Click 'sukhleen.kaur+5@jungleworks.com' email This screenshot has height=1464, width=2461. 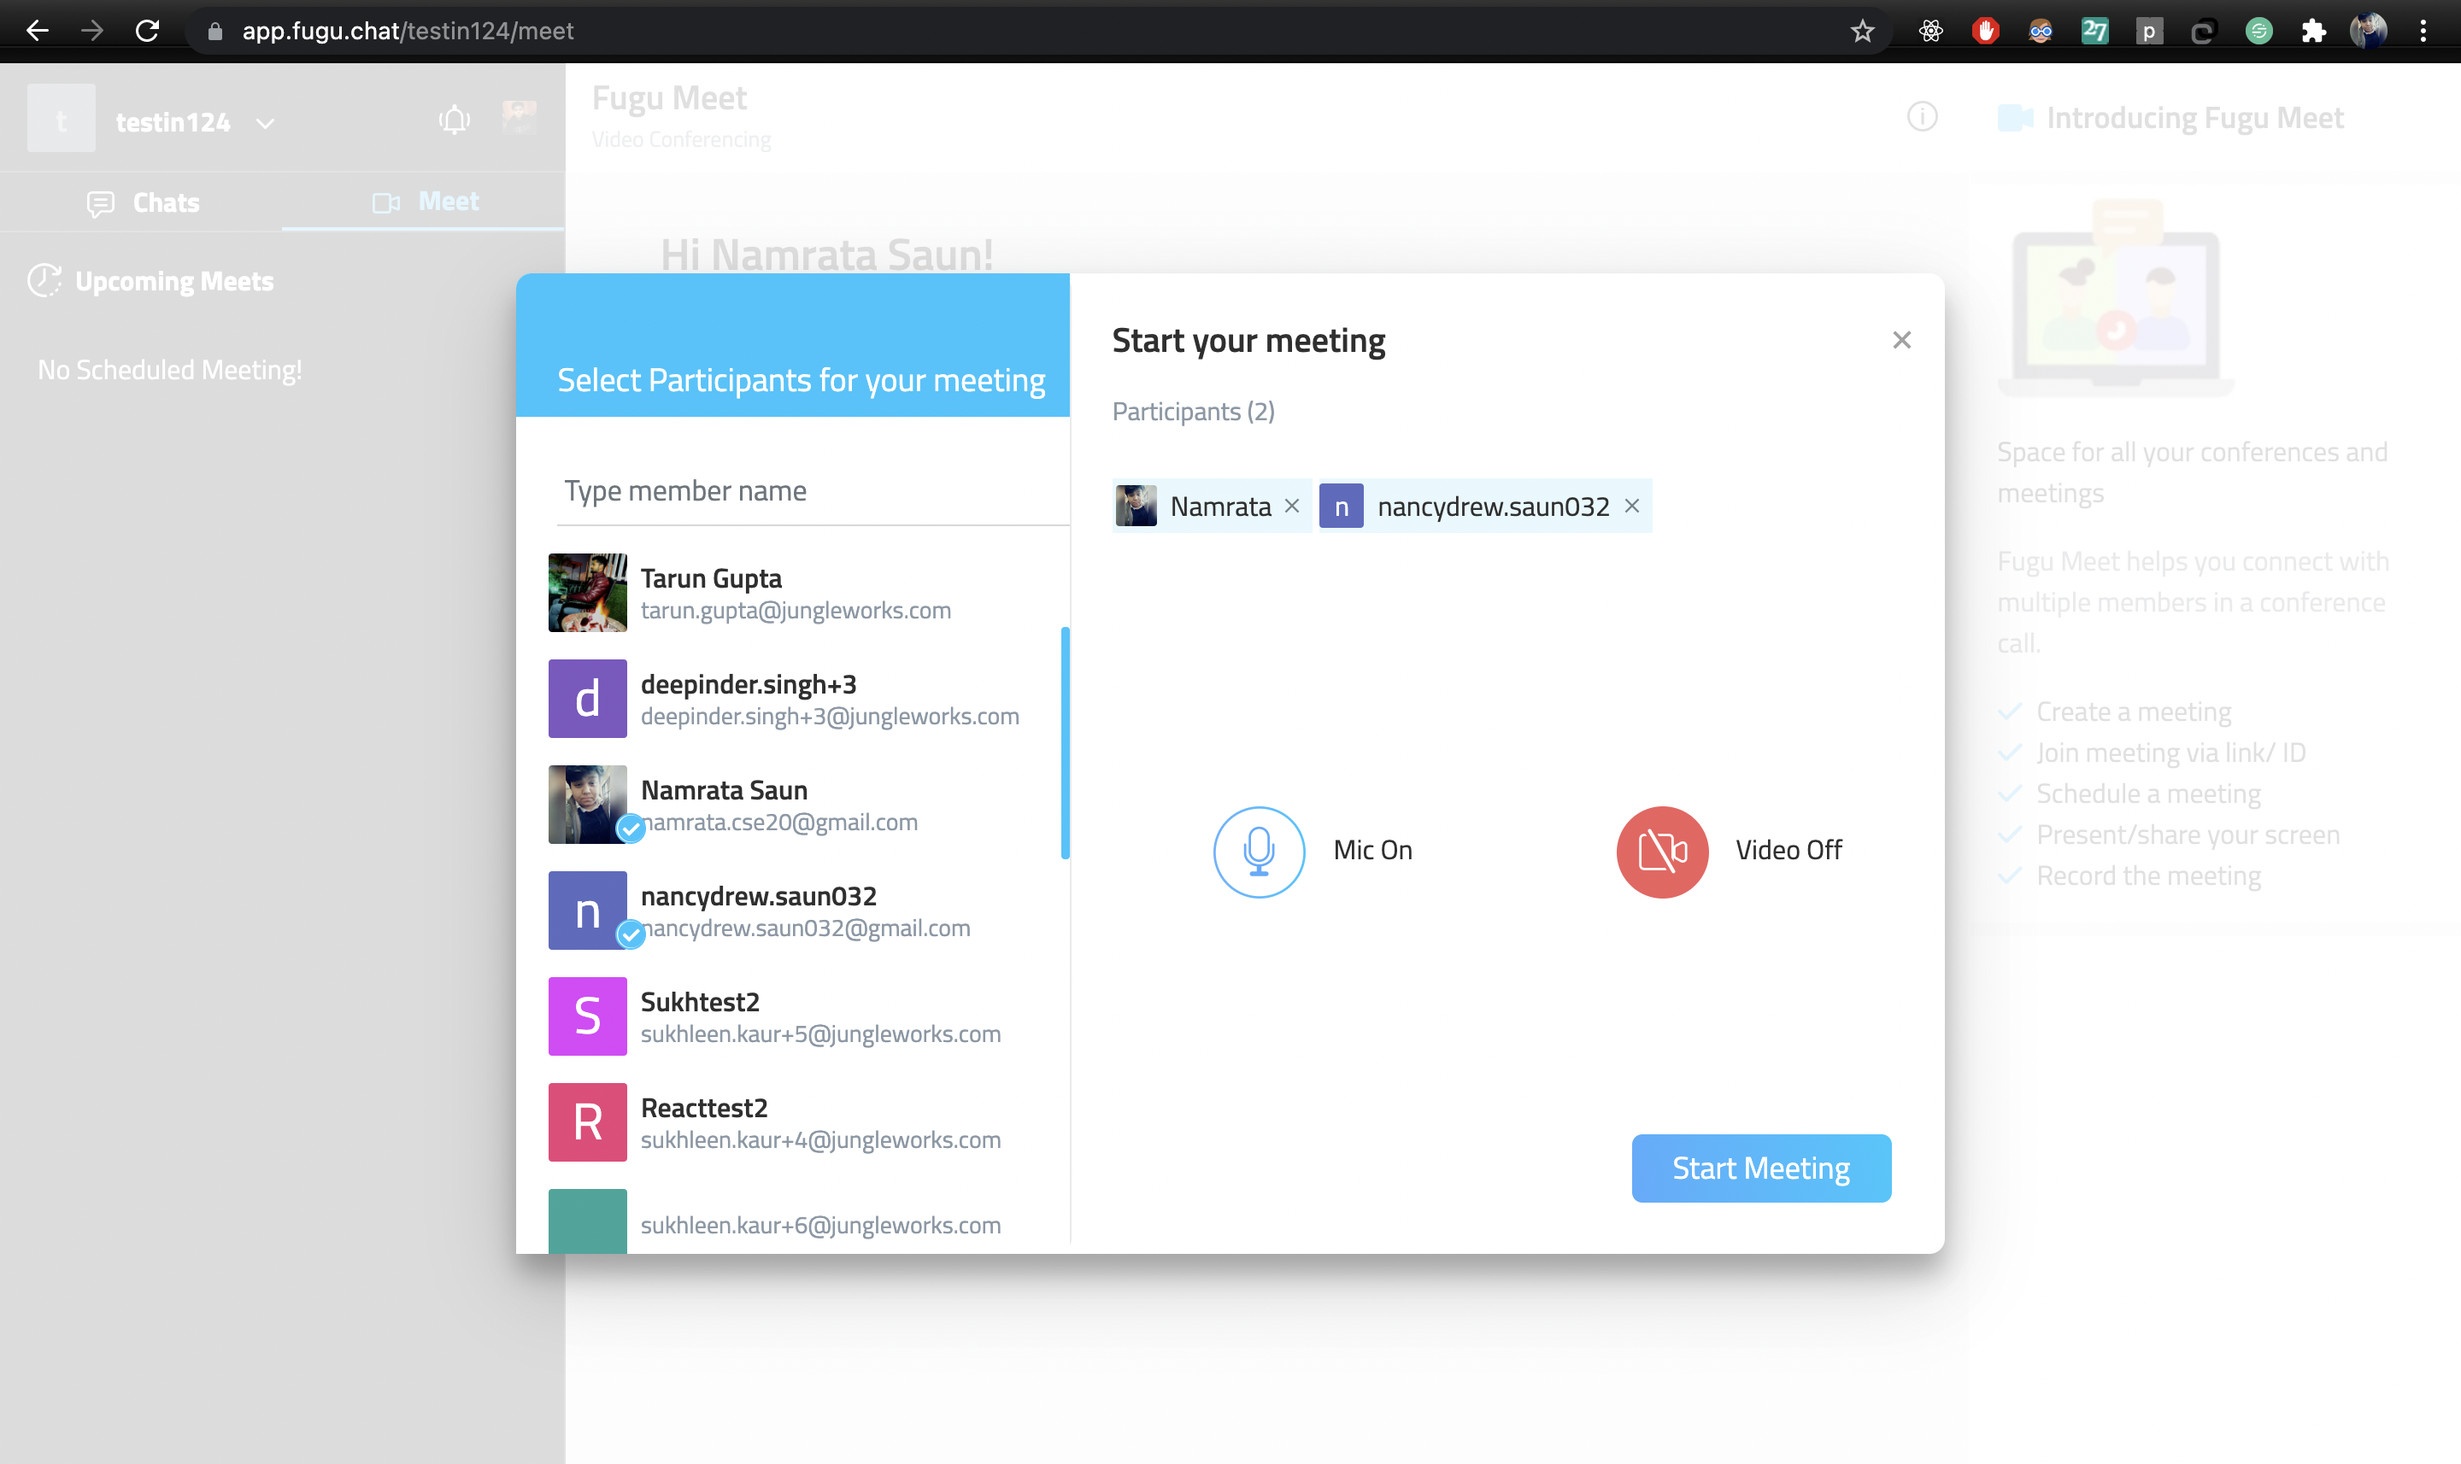[x=820, y=1034]
